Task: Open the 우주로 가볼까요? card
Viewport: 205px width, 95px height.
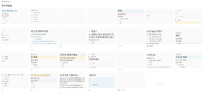Action: (x=73, y=84)
